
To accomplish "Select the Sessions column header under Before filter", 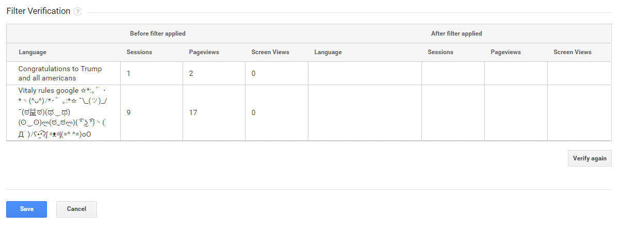I will [x=139, y=52].
